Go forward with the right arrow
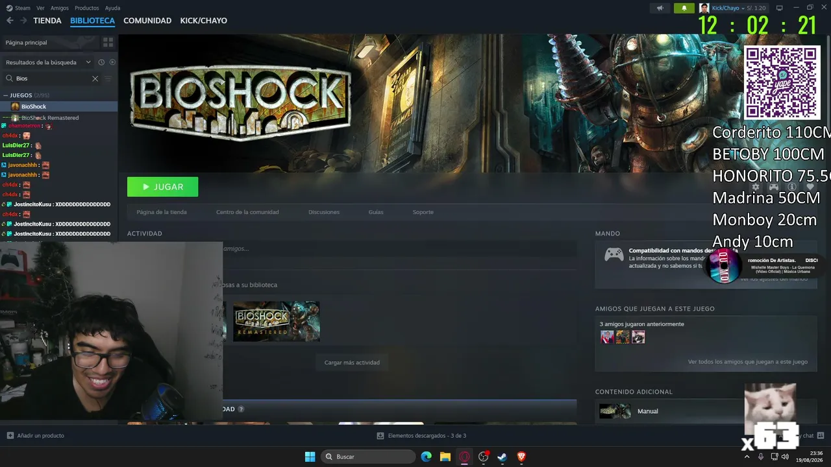The width and height of the screenshot is (831, 467). pyautogui.click(x=23, y=21)
